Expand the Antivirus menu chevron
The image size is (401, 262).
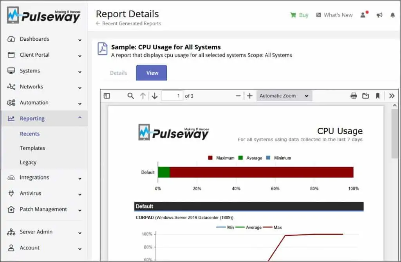coord(80,195)
